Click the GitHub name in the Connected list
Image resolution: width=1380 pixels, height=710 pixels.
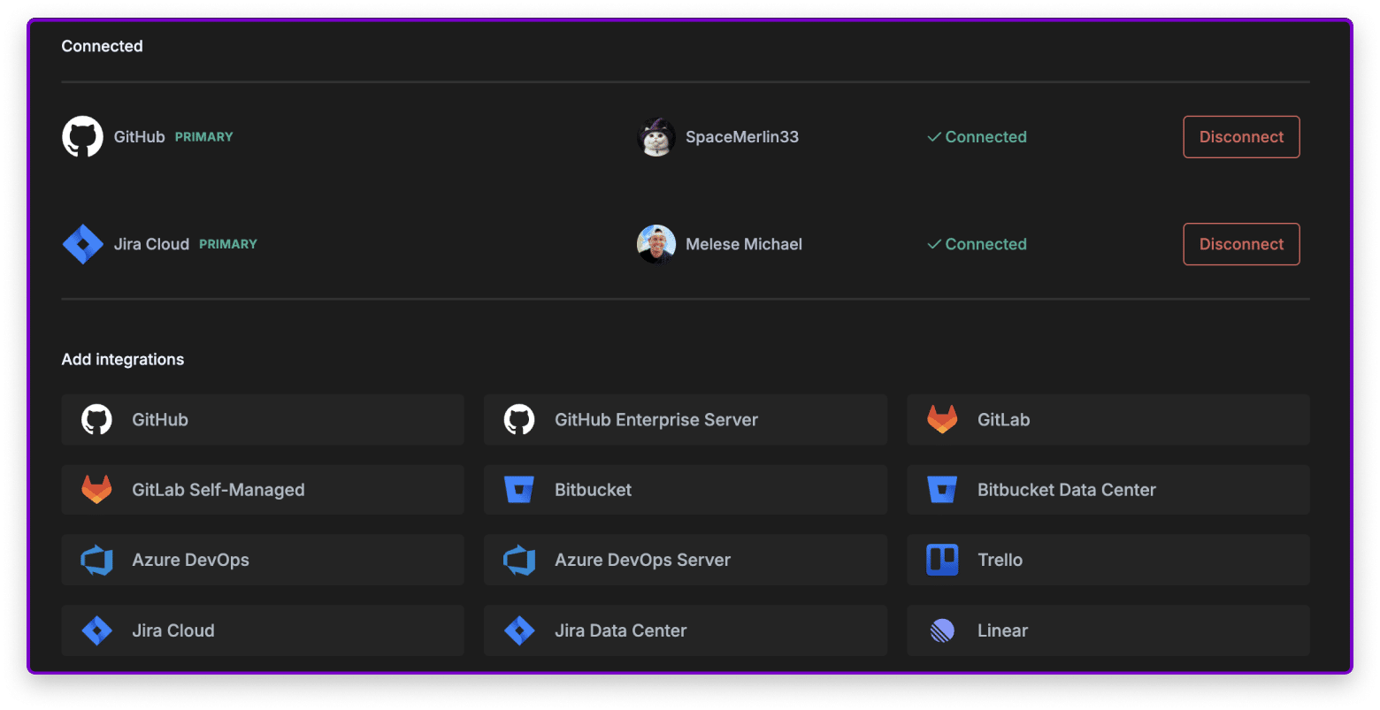139,137
